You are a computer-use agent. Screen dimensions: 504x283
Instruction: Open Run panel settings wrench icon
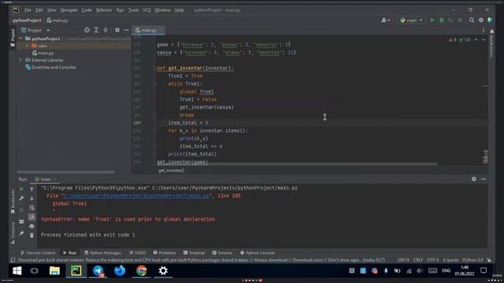(x=21, y=198)
